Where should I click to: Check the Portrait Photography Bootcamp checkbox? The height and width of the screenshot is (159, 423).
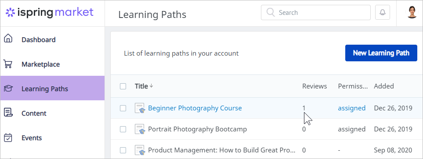pyautogui.click(x=123, y=129)
